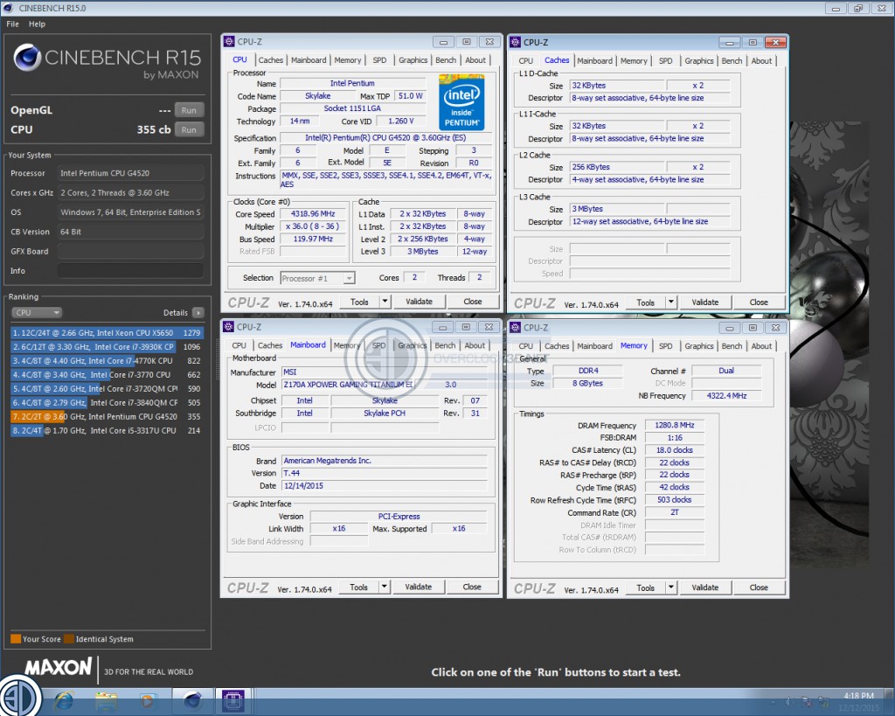Open the Windows Explorer folder taskbar icon
Viewport: 895px width, 716px height.
(106, 701)
